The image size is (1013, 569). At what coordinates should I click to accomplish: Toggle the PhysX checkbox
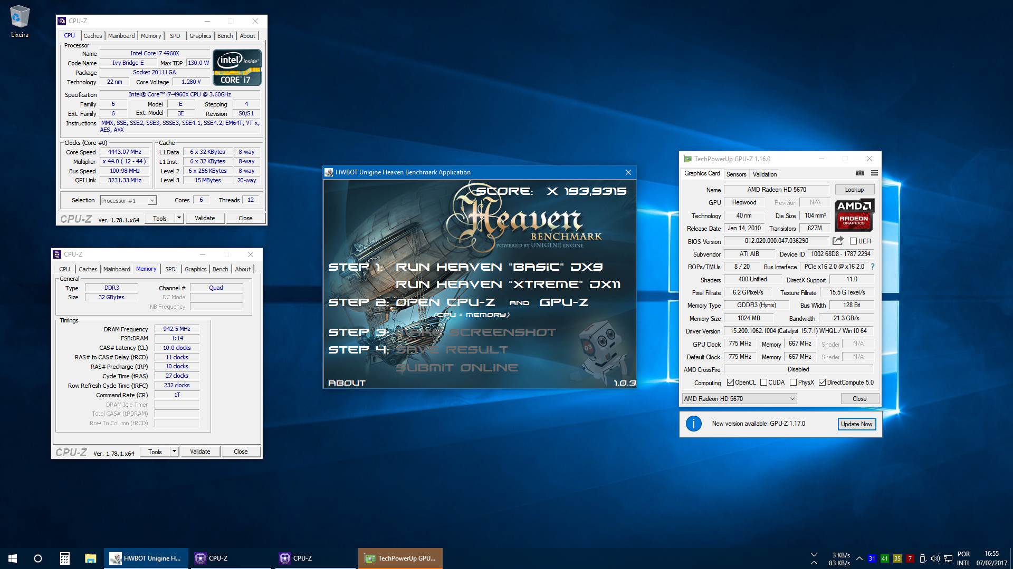coord(793,382)
